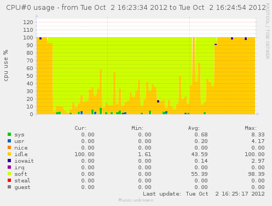Click the green sys legend color swatch

point(9,134)
